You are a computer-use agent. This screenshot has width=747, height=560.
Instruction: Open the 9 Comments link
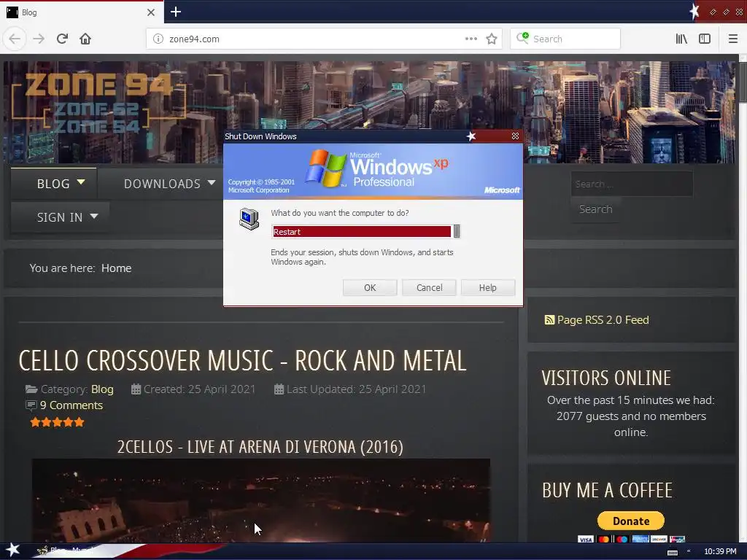[x=71, y=405]
